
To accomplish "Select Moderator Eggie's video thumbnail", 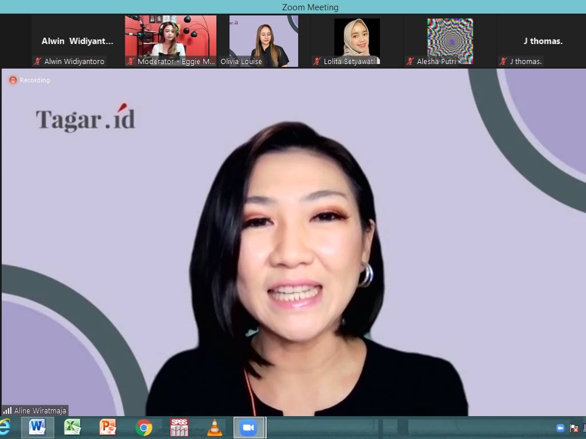I will (171, 41).
